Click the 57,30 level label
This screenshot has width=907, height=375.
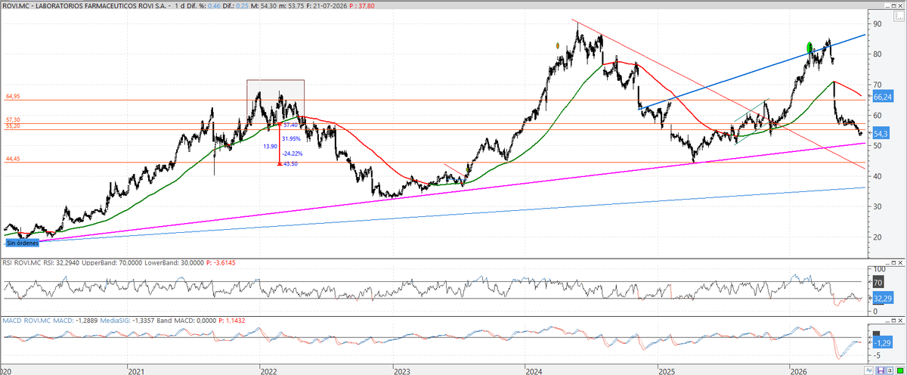pos(12,119)
